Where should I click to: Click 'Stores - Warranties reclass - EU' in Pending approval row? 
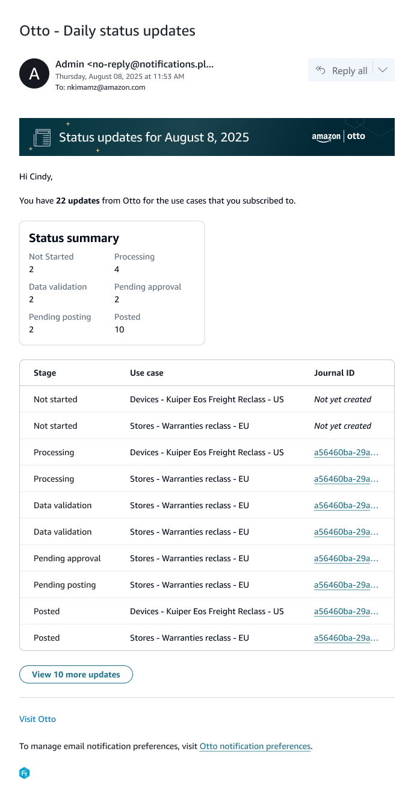[190, 558]
